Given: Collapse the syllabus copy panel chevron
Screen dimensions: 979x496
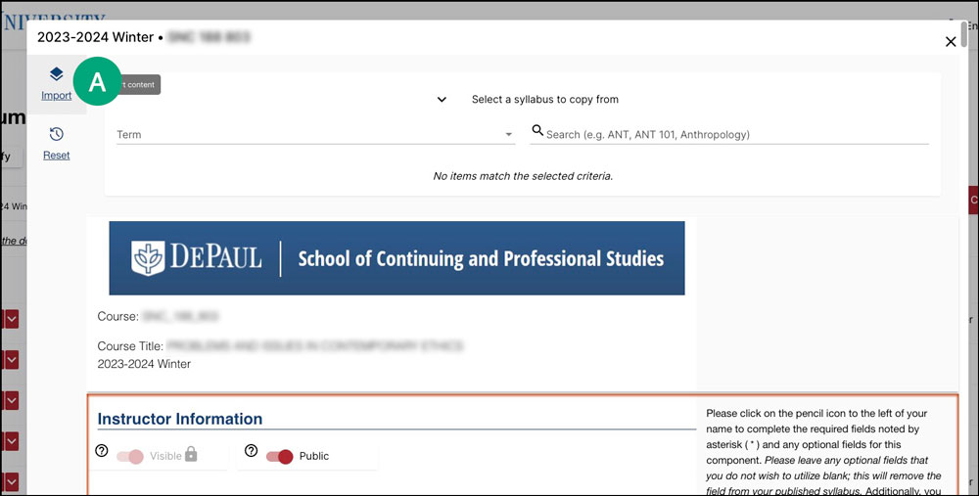Looking at the screenshot, I should pyautogui.click(x=442, y=99).
